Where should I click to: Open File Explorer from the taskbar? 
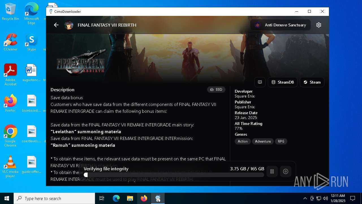click(130, 198)
